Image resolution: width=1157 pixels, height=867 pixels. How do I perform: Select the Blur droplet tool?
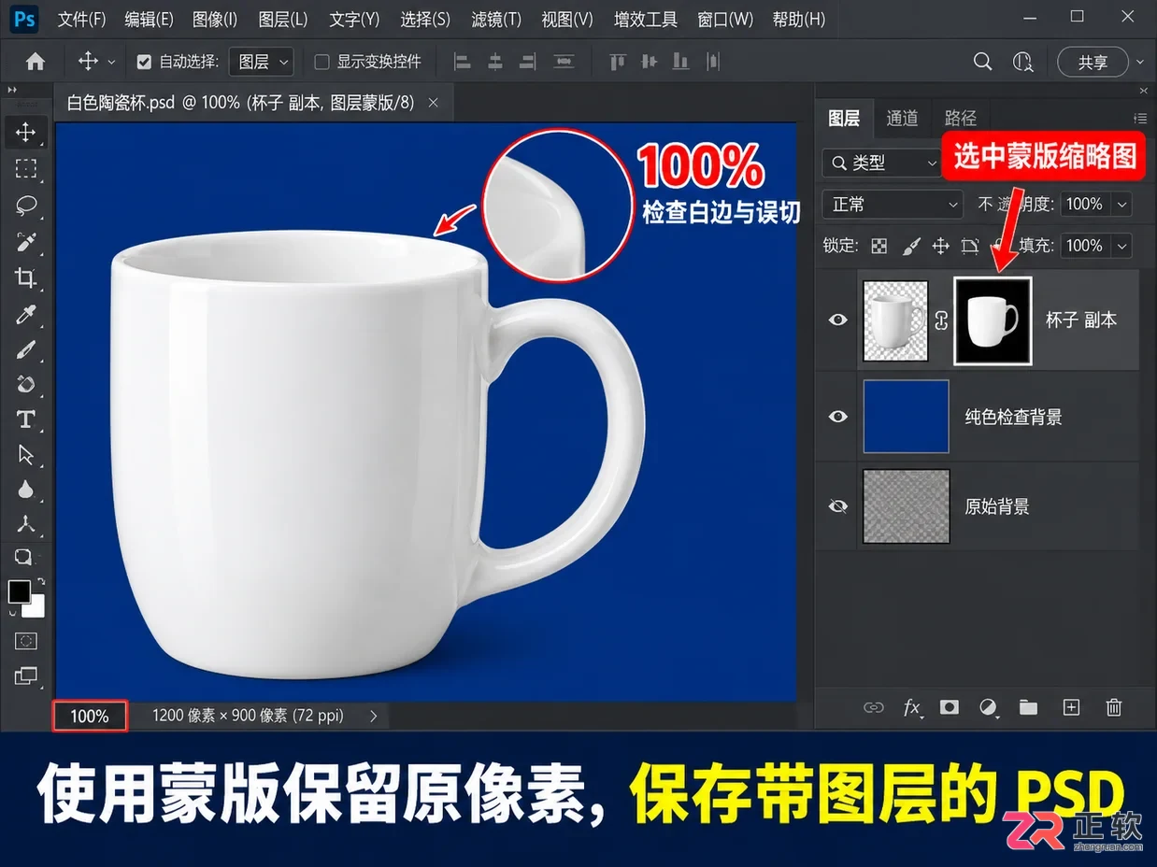[x=25, y=490]
